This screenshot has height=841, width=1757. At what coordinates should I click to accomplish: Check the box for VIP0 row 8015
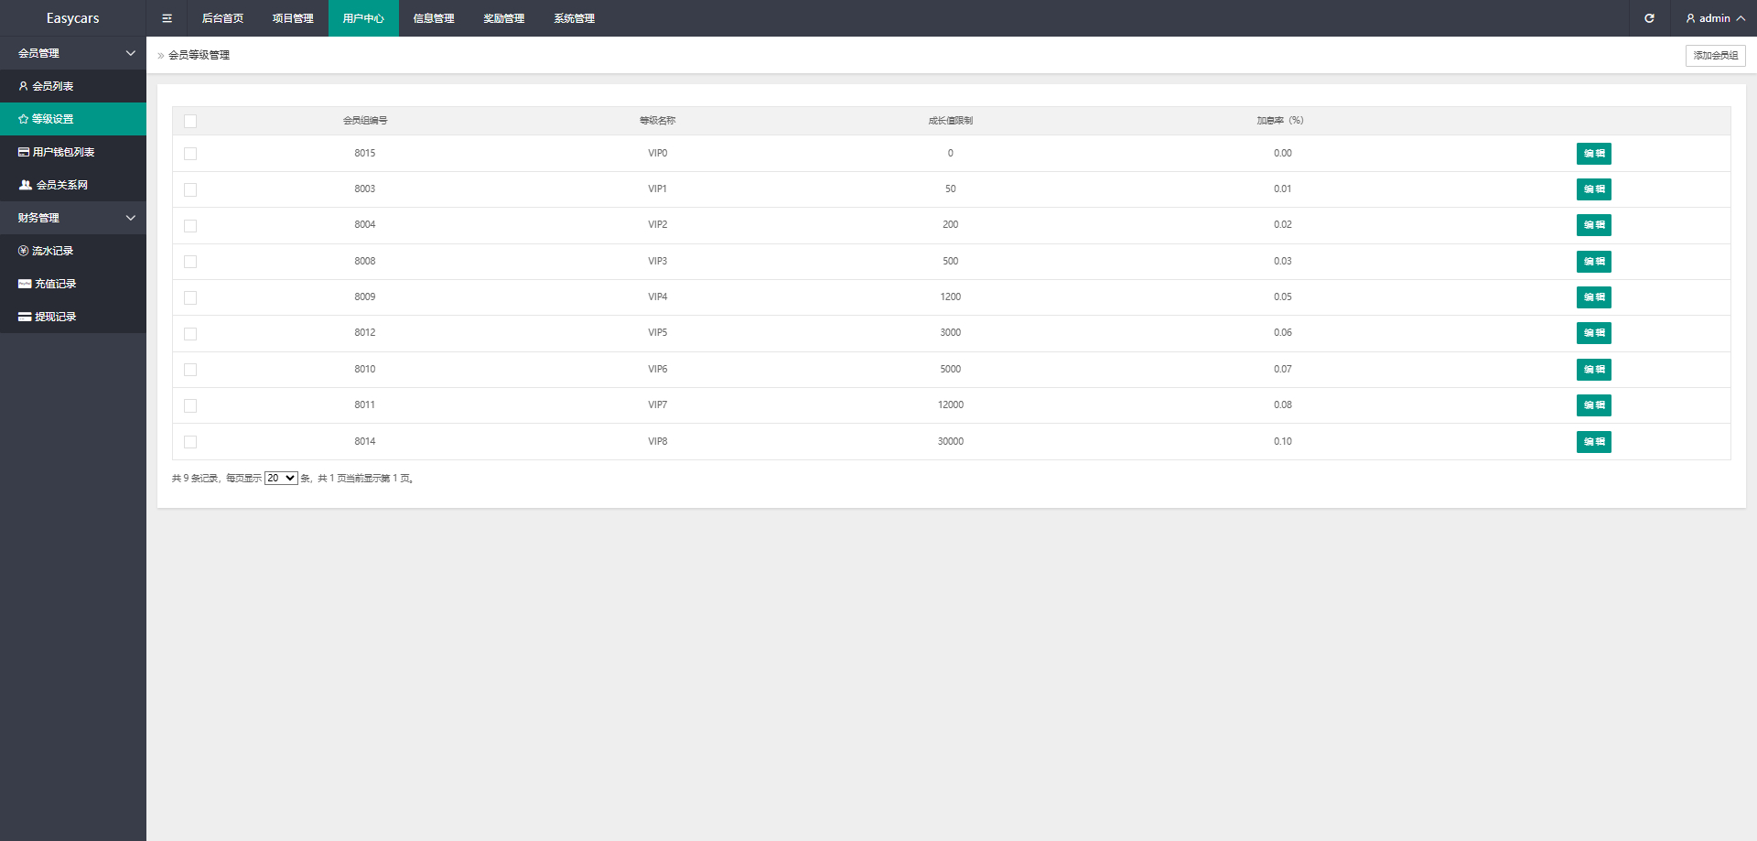(x=190, y=154)
